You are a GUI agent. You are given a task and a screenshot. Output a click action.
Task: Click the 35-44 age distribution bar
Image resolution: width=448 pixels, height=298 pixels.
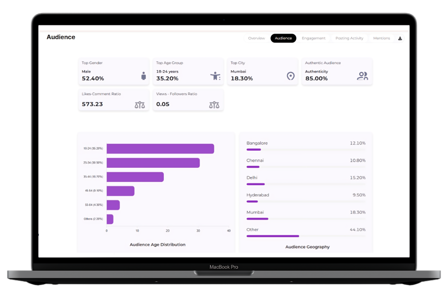coord(135,177)
